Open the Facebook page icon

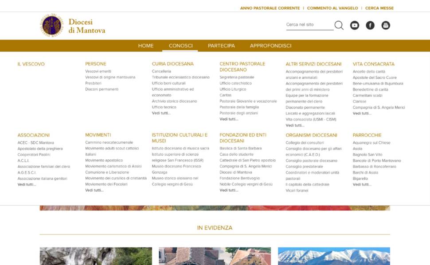pyautogui.click(x=370, y=25)
